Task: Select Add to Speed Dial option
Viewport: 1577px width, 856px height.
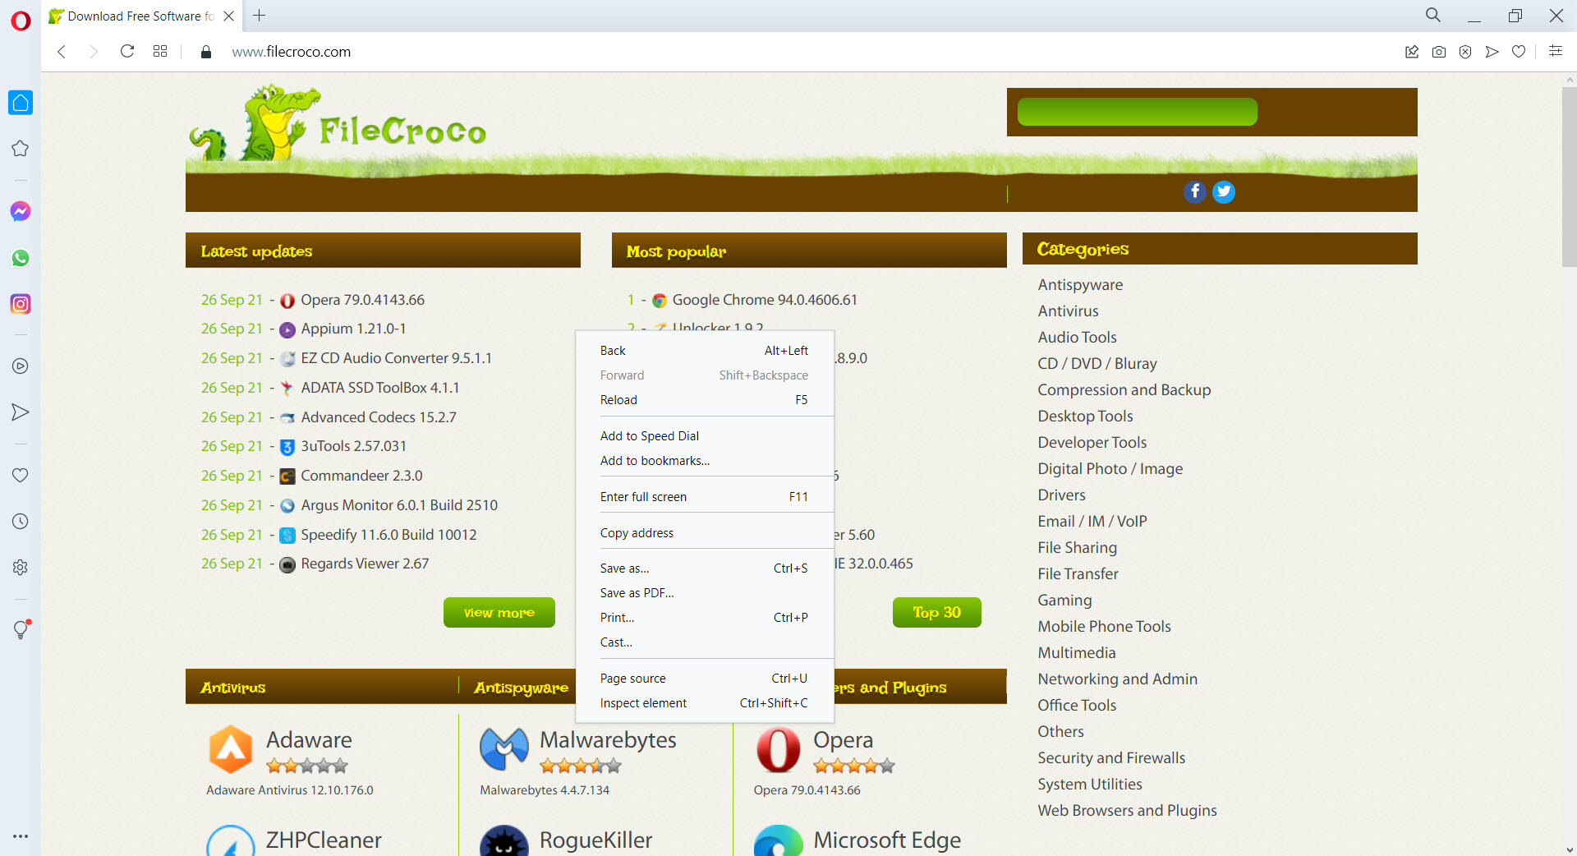Action: click(650, 436)
